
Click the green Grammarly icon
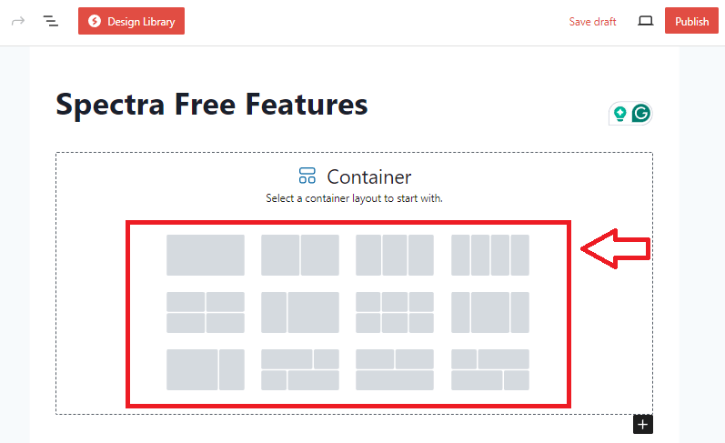(641, 114)
